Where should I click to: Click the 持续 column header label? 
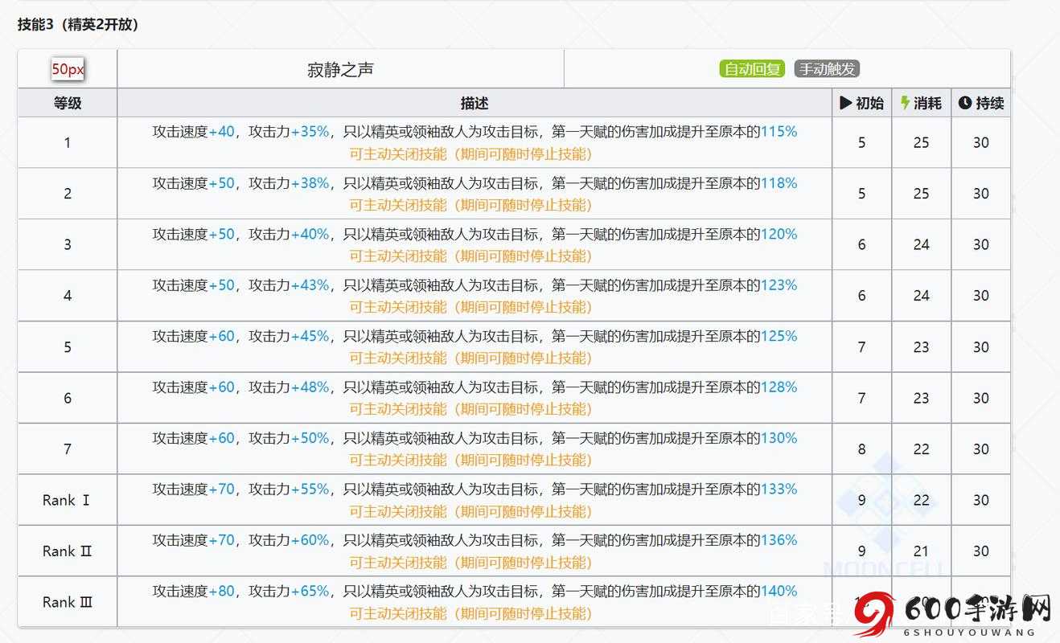[989, 103]
